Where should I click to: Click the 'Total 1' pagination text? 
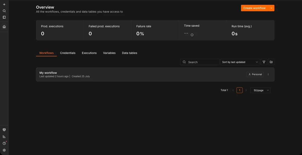coord(224,90)
